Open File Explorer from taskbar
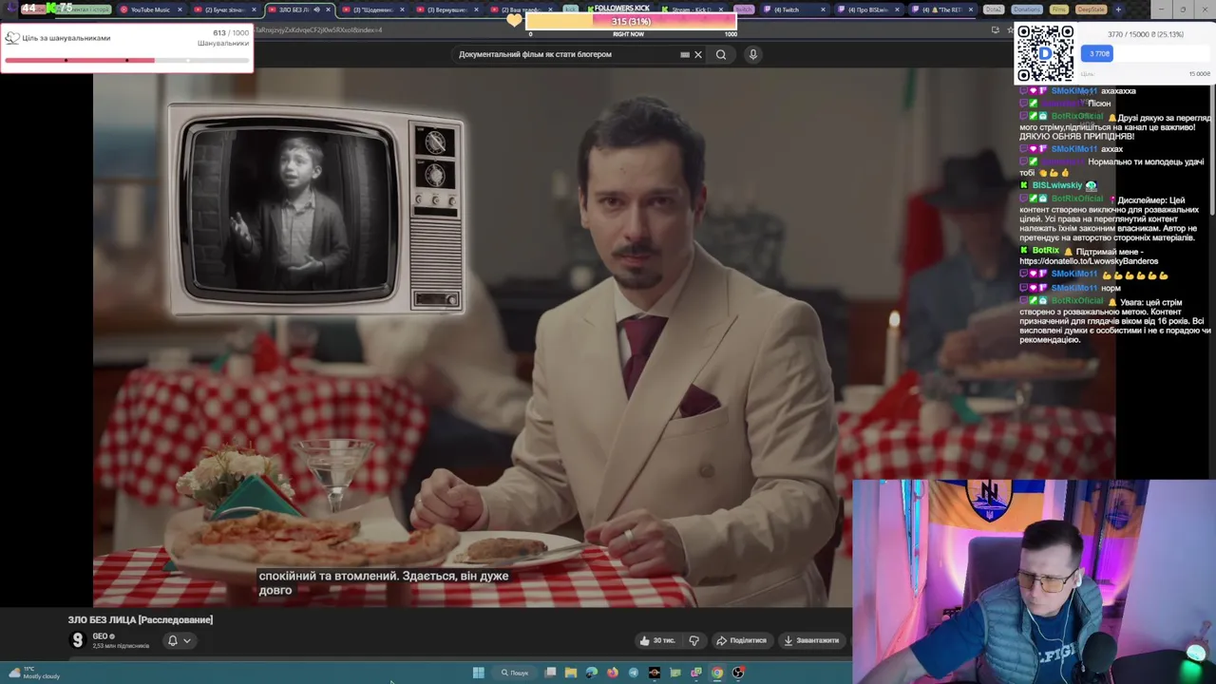This screenshot has width=1216, height=684. click(x=571, y=673)
